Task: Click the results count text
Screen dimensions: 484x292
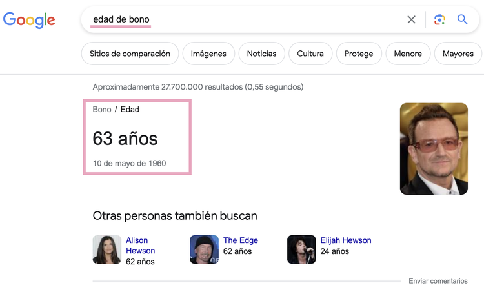Action: pos(198,87)
